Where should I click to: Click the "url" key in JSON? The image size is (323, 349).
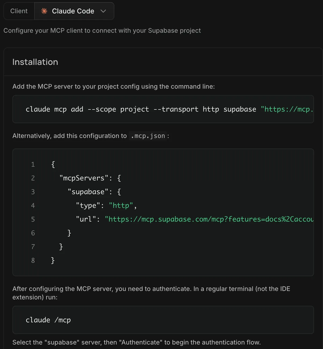[x=86, y=219]
